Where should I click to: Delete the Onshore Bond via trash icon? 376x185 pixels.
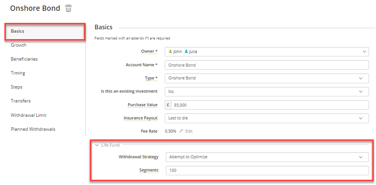tap(69, 9)
